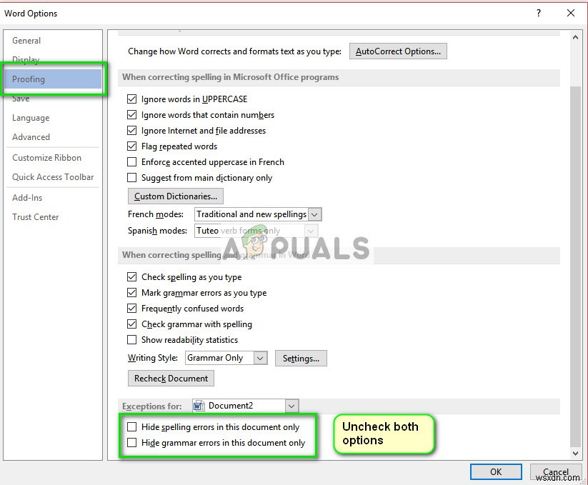This screenshot has height=485, width=588.
Task: Open the French modes dropdown
Action: (x=313, y=214)
